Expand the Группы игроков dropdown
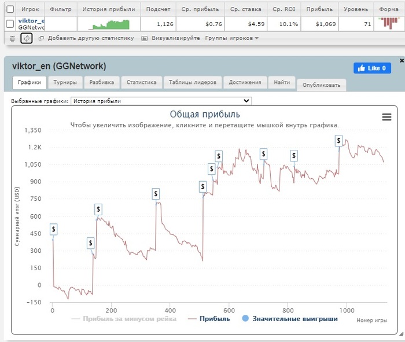The image size is (405, 342). tap(231, 38)
